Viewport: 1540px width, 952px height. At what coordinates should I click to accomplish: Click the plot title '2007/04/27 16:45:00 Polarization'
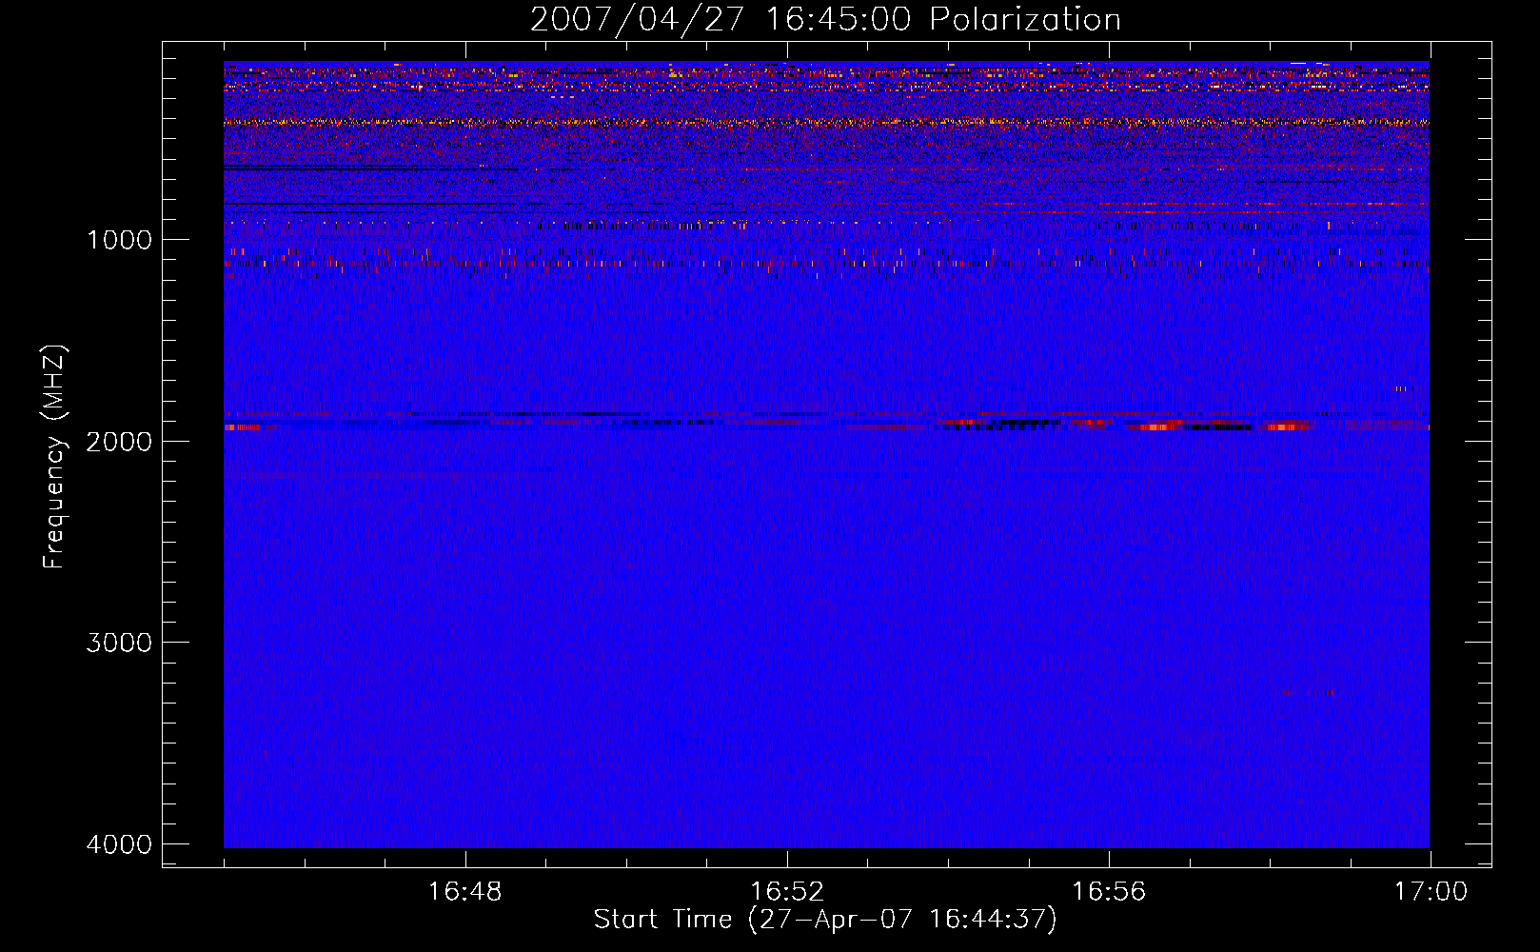click(x=825, y=19)
